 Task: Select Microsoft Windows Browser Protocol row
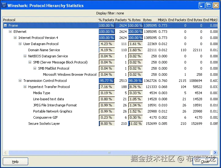(x=110, y=74)
